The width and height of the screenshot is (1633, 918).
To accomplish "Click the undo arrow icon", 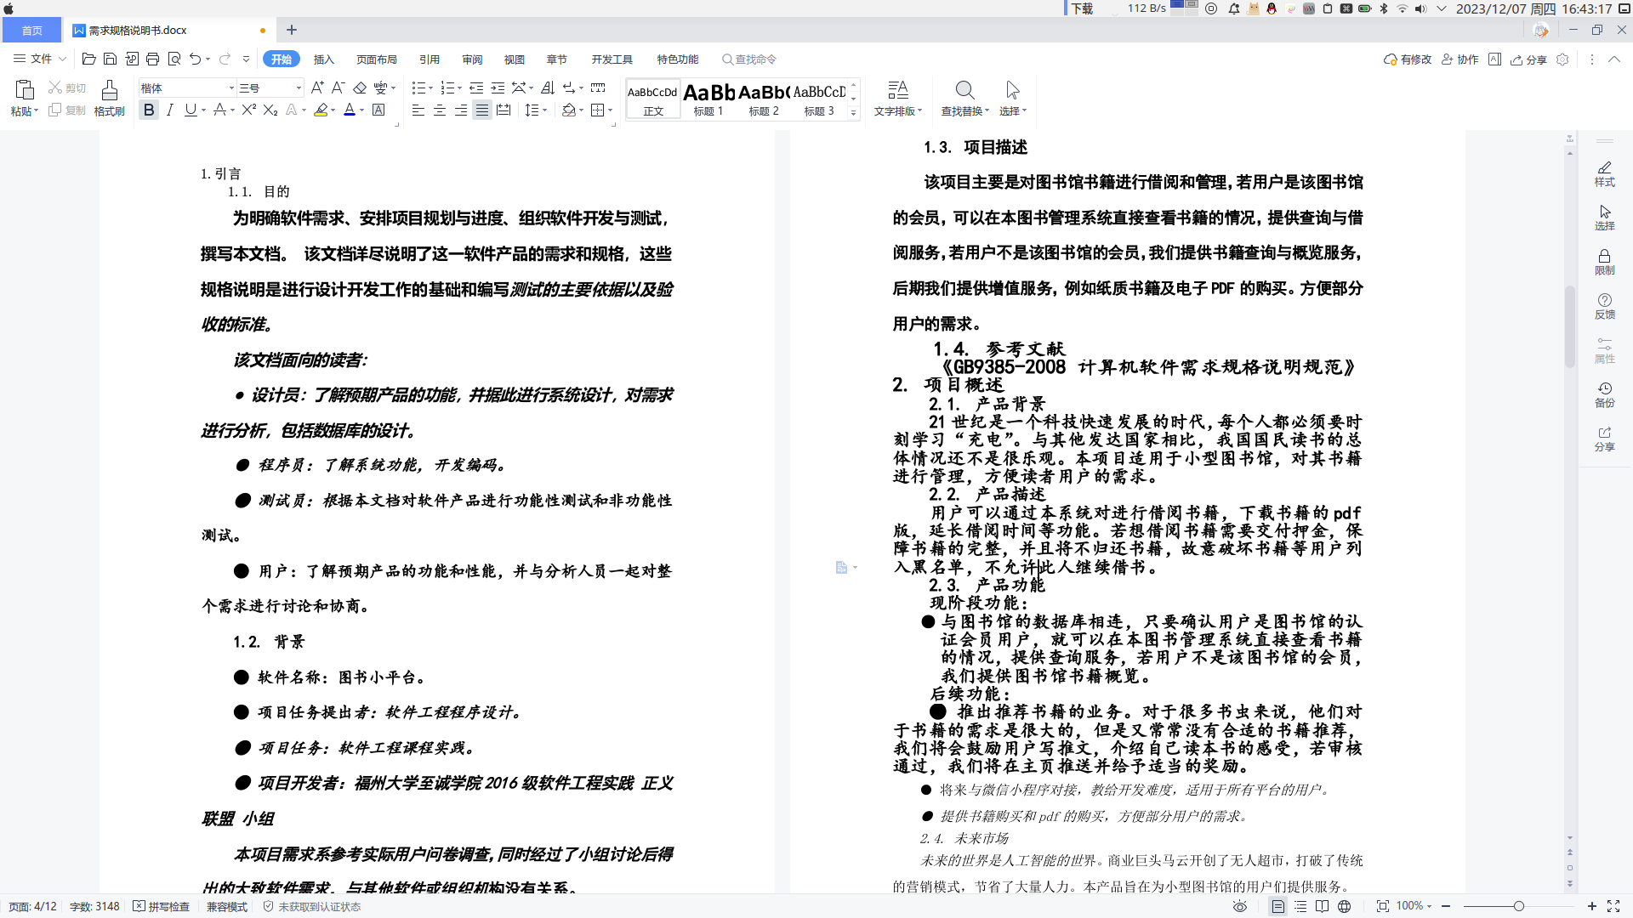I will pos(196,59).
